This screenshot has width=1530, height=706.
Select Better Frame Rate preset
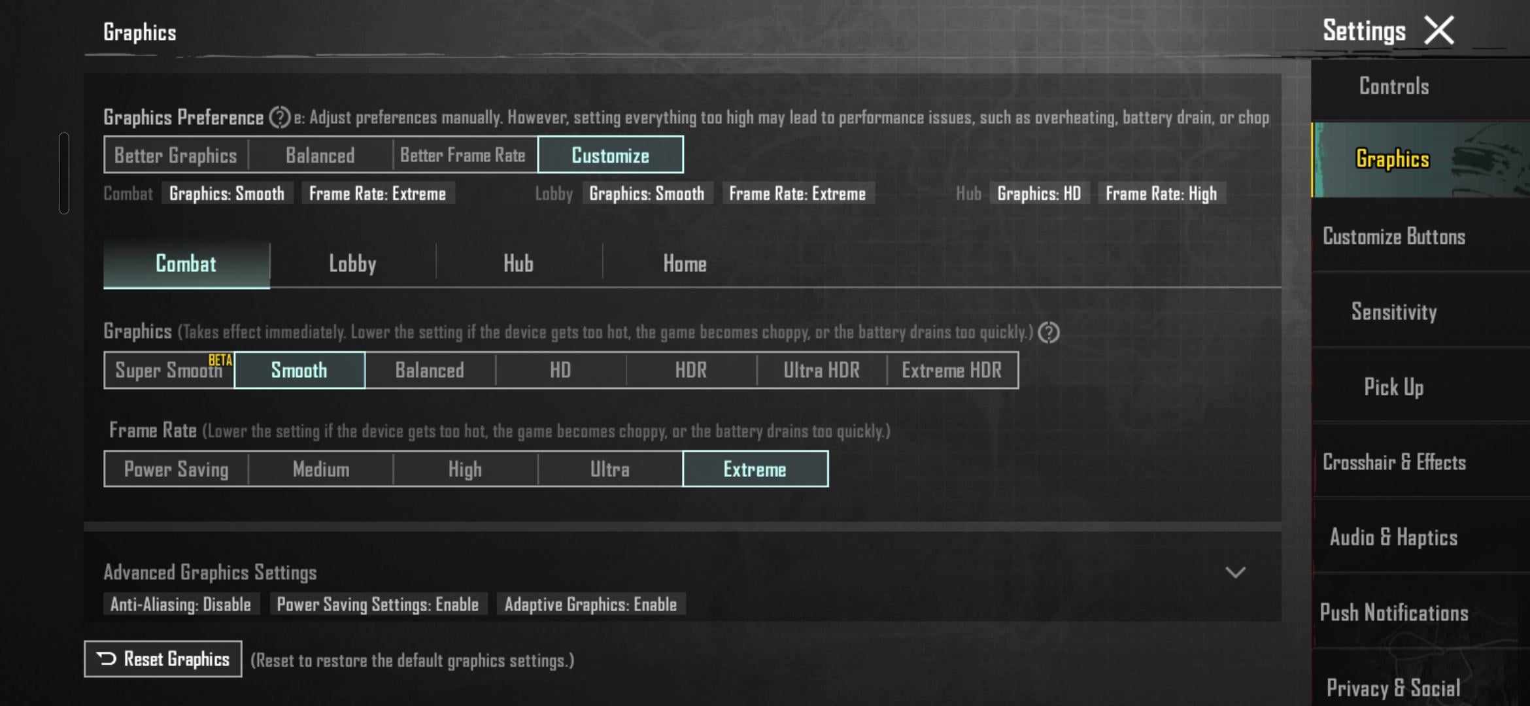[462, 155]
